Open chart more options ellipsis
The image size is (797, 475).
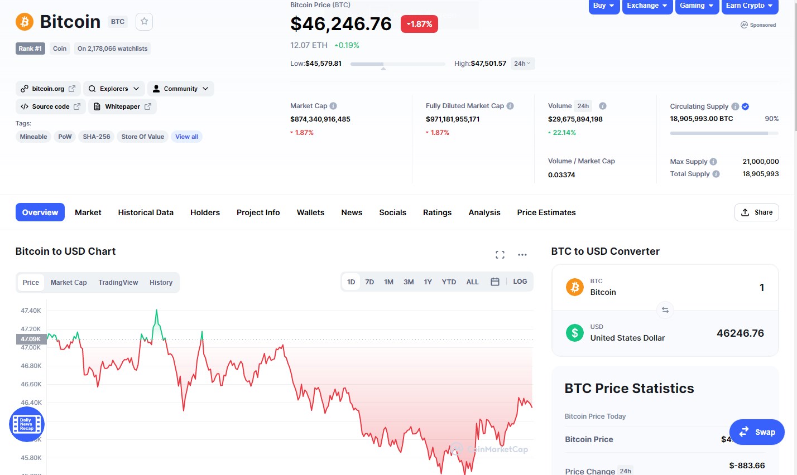tap(522, 255)
